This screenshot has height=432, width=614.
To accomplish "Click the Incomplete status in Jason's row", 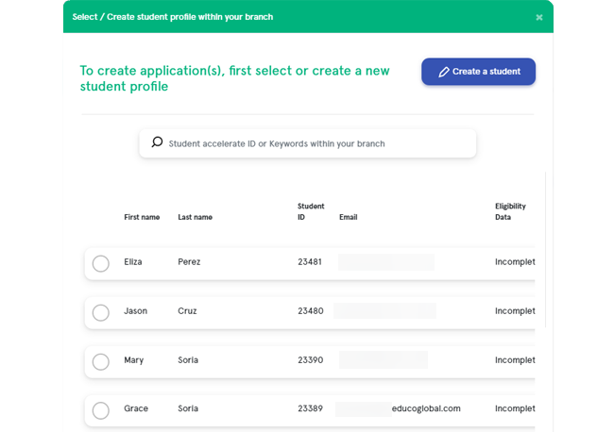I will 515,311.
